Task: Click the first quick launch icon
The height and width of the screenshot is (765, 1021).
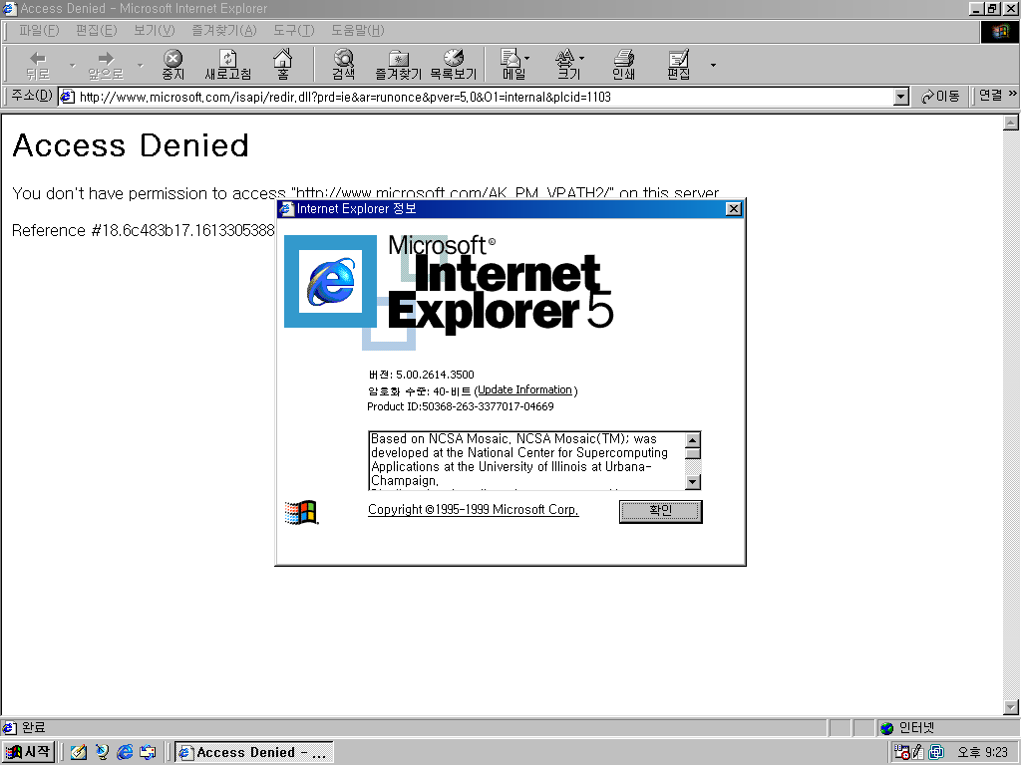Action: pyautogui.click(x=79, y=752)
